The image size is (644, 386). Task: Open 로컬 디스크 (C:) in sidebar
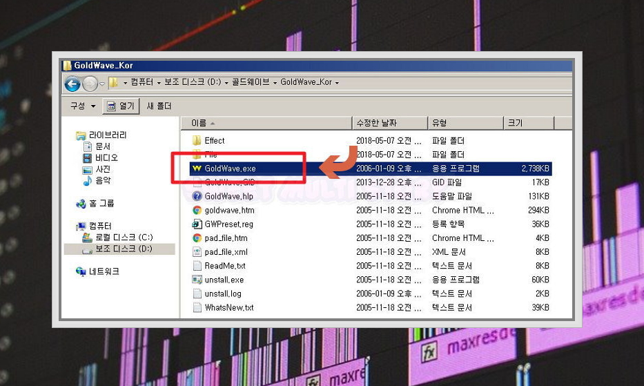[x=124, y=237]
